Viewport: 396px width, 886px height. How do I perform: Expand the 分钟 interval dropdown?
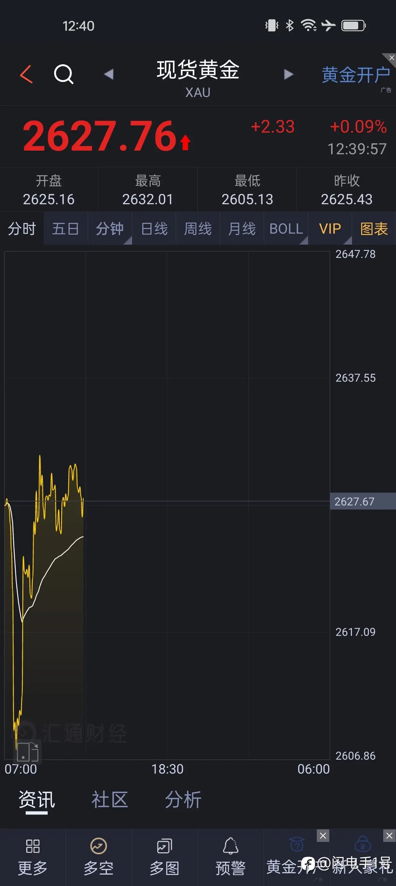click(x=110, y=229)
